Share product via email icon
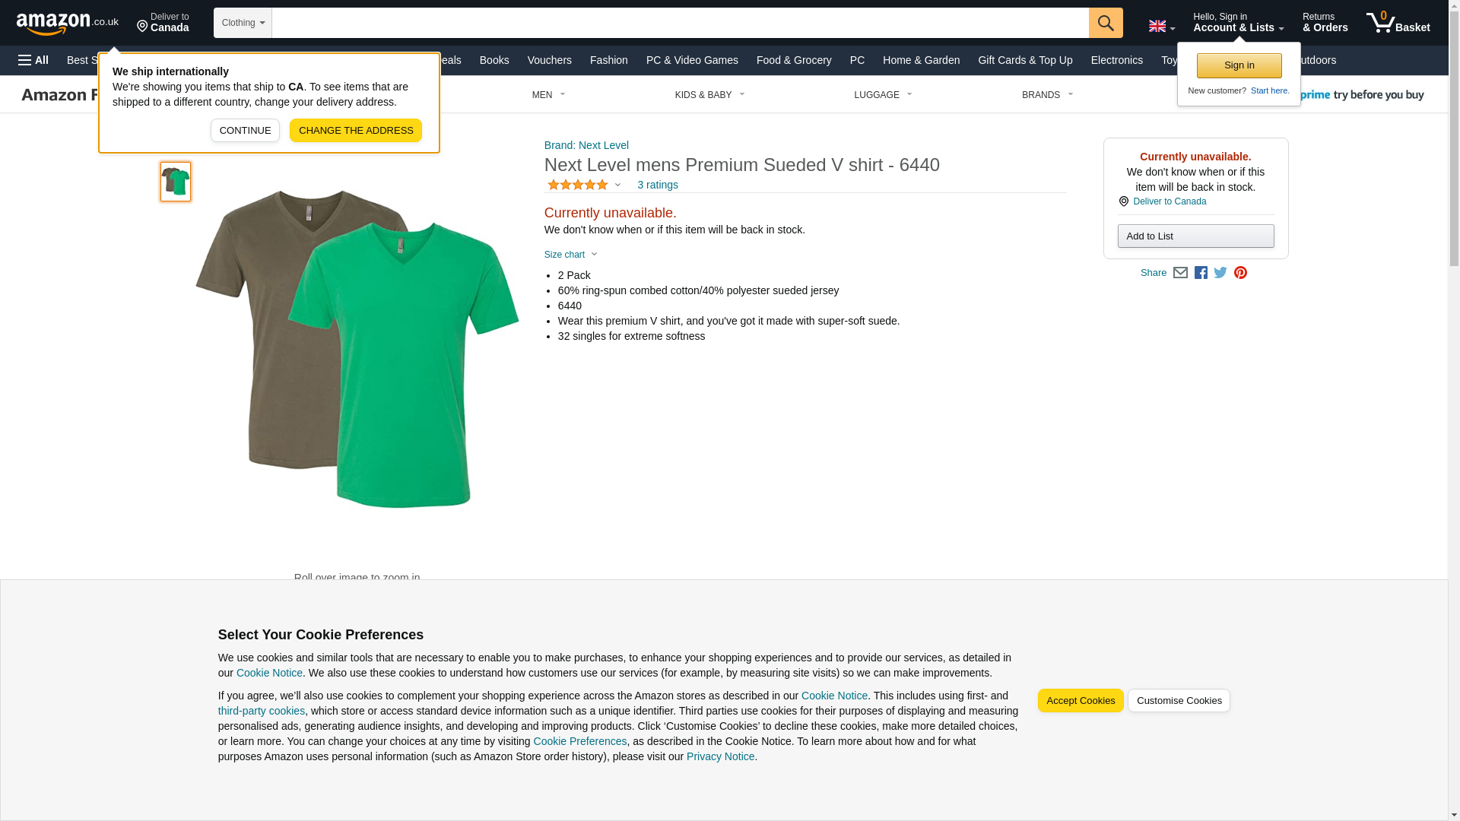Viewport: 1460px width, 821px height. [x=1180, y=273]
